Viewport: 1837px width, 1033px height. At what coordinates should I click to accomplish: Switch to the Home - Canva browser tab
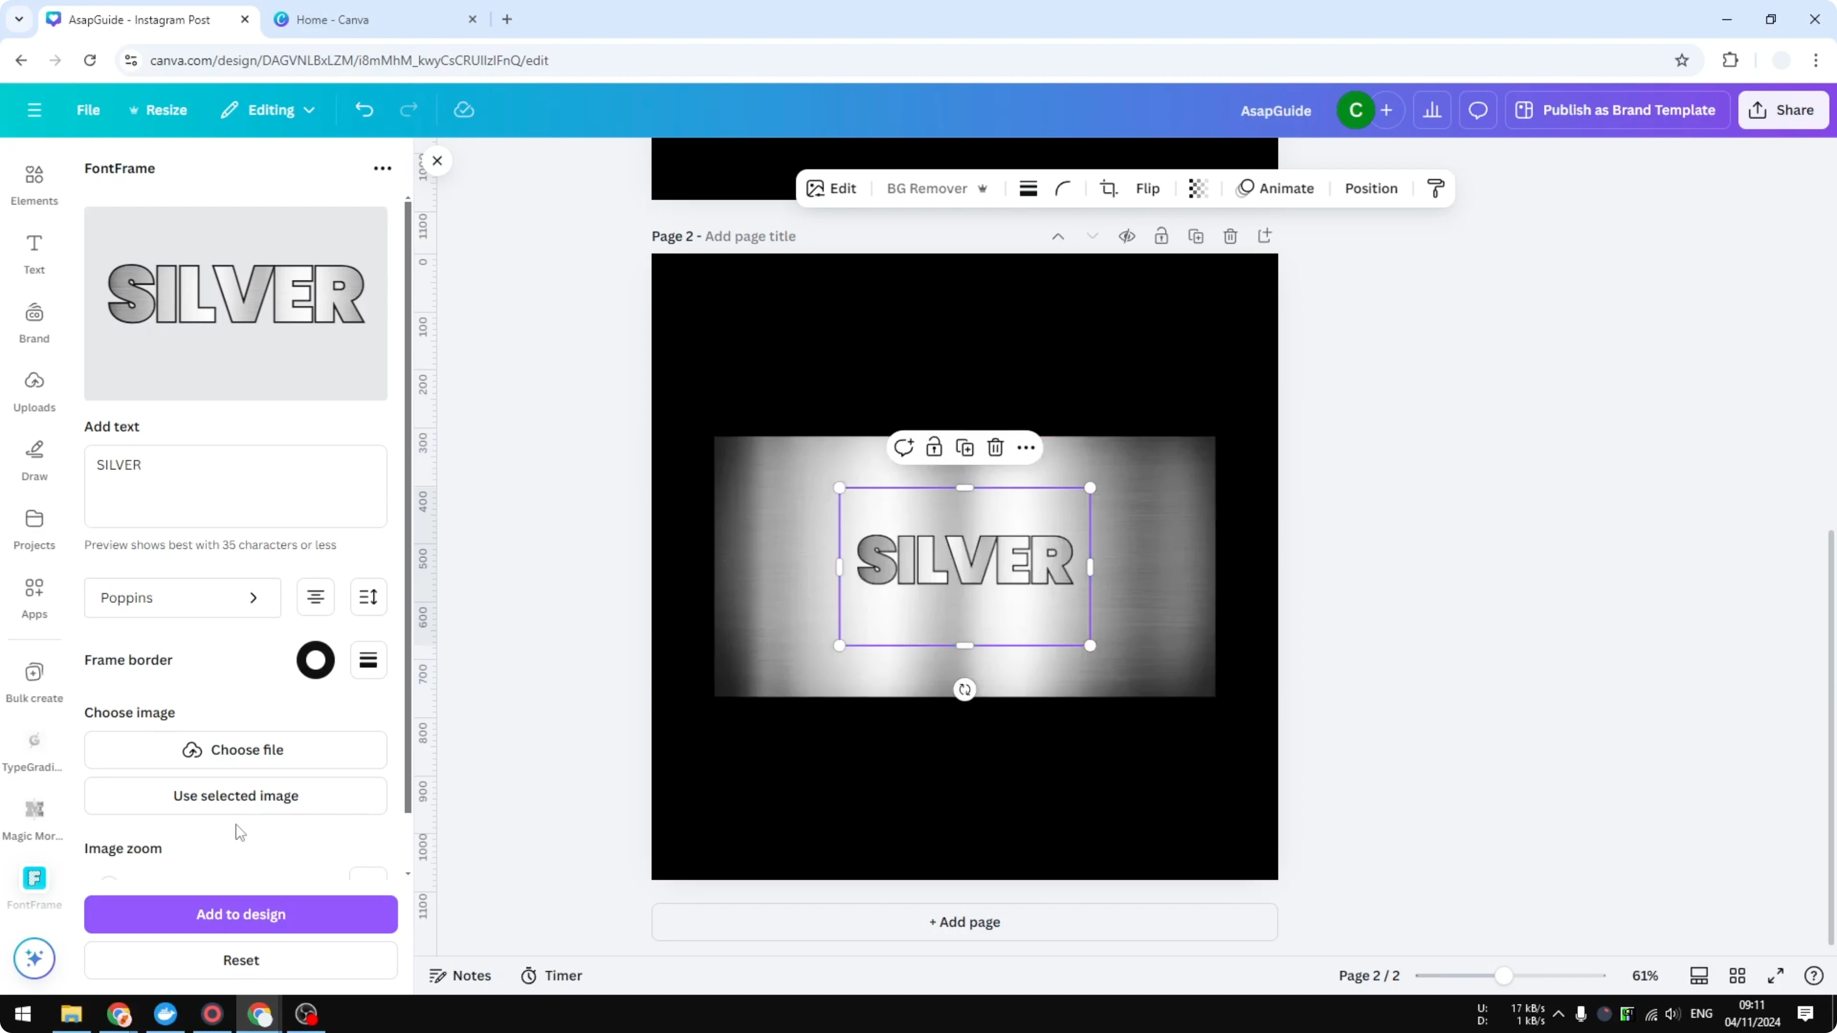click(375, 19)
